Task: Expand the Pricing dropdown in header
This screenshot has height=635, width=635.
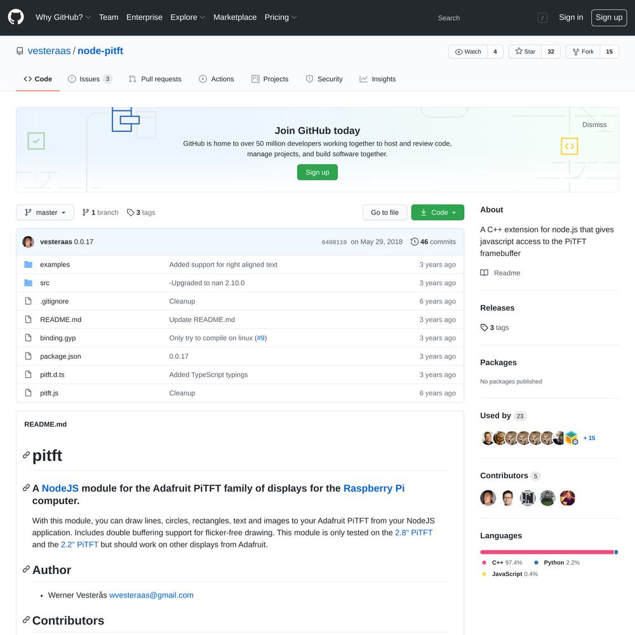Action: click(280, 17)
